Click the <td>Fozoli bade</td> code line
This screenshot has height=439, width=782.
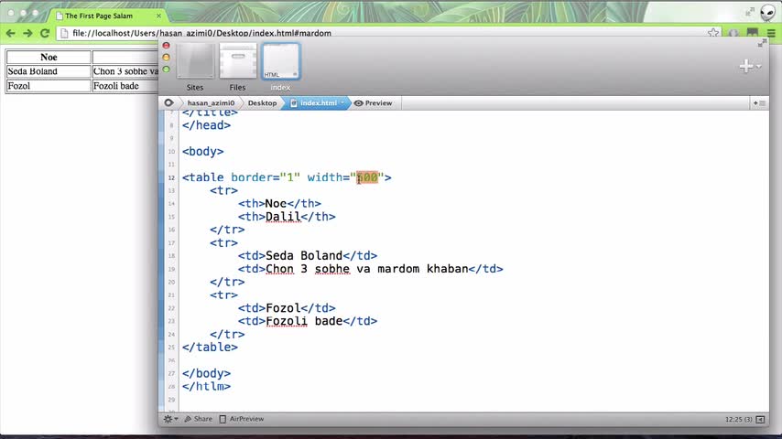click(308, 321)
